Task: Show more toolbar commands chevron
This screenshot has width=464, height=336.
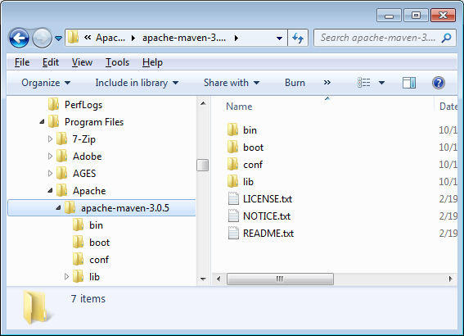Action: 327,83
